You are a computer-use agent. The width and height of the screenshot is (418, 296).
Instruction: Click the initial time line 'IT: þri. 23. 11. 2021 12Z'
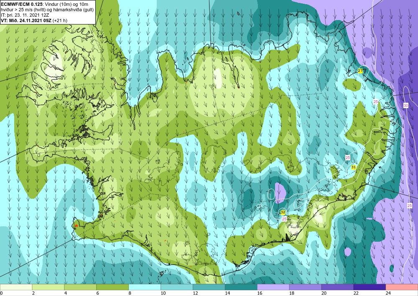pos(25,15)
